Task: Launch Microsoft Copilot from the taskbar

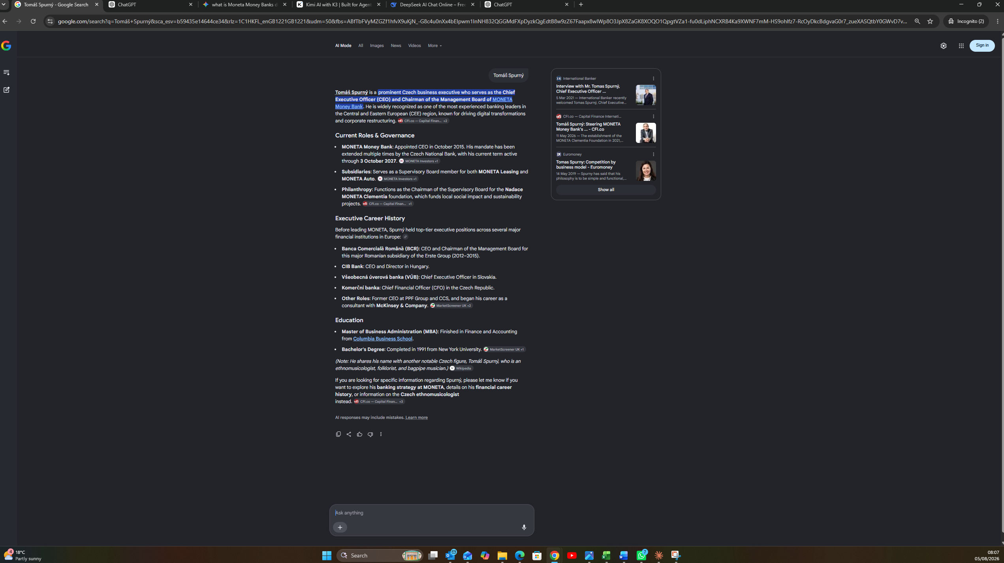Action: pos(485,555)
